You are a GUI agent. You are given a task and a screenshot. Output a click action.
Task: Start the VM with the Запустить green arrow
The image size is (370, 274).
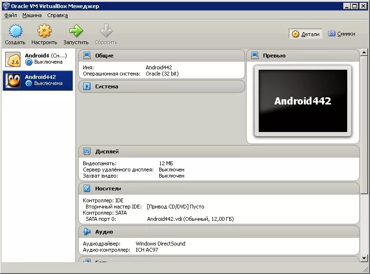pos(76,30)
